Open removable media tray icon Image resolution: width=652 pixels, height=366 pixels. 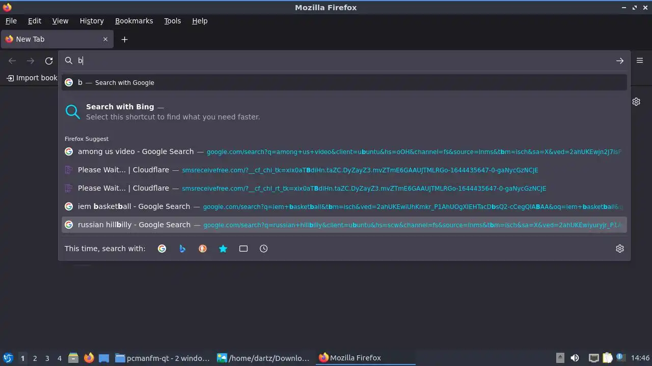point(560,358)
